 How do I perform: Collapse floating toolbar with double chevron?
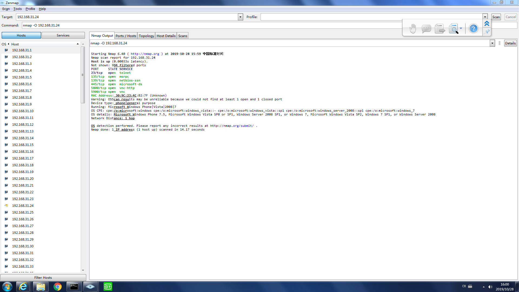coord(487,24)
